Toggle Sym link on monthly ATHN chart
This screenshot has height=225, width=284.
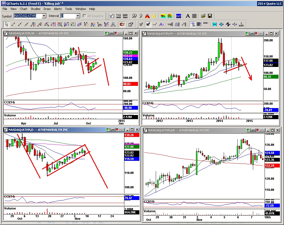[250, 34]
